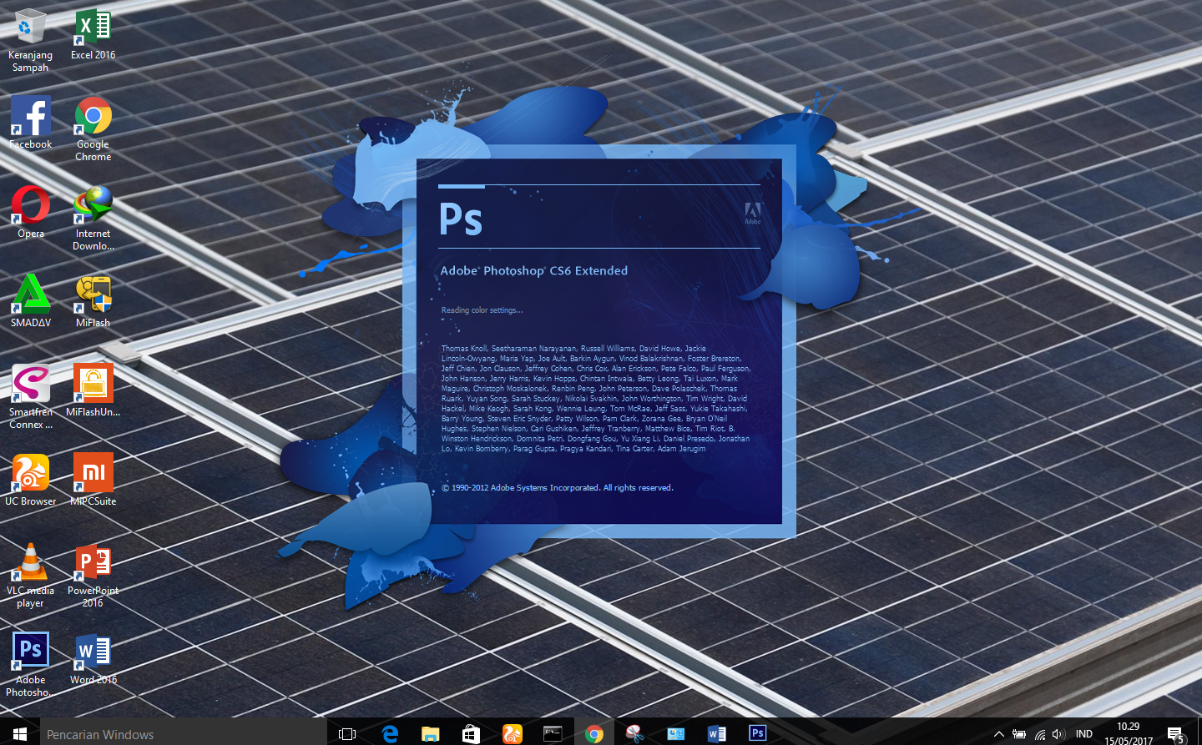Switch to Word in the taskbar
Image resolution: width=1202 pixels, height=745 pixels.
[716, 734]
